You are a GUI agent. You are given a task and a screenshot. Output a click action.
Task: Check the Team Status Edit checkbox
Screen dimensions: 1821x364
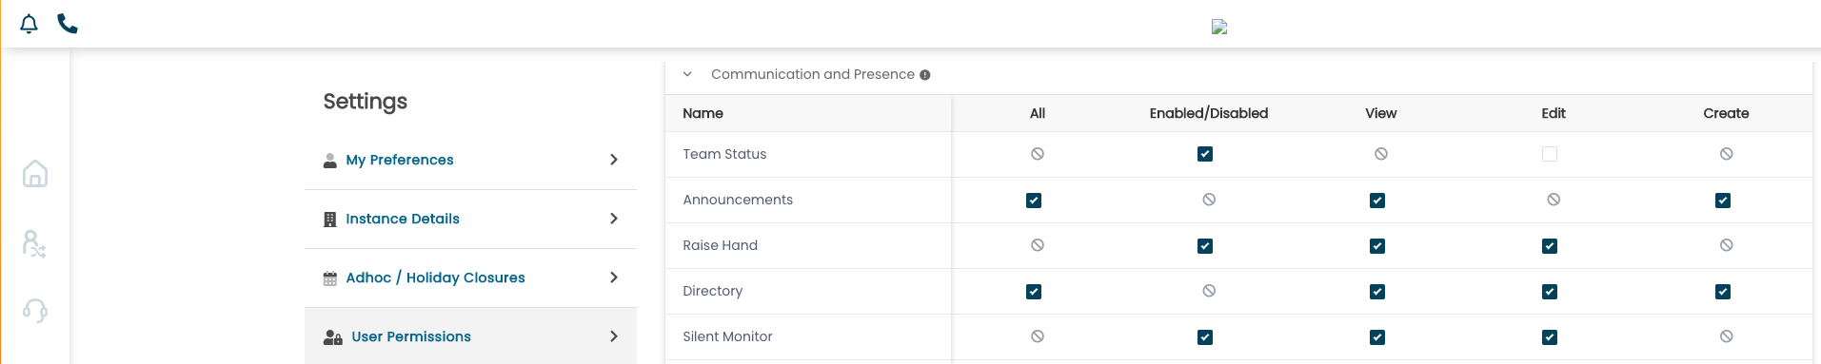[x=1550, y=154]
